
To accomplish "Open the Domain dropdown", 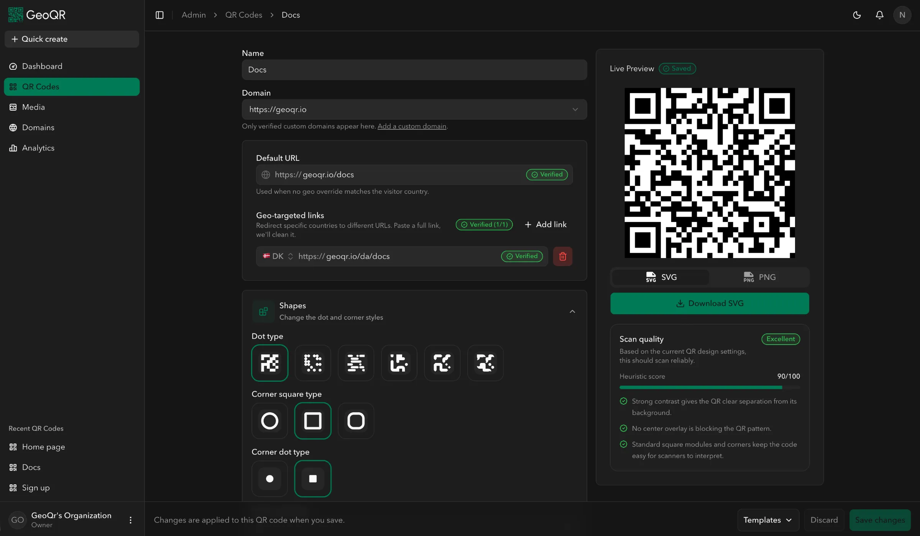I will coord(414,109).
